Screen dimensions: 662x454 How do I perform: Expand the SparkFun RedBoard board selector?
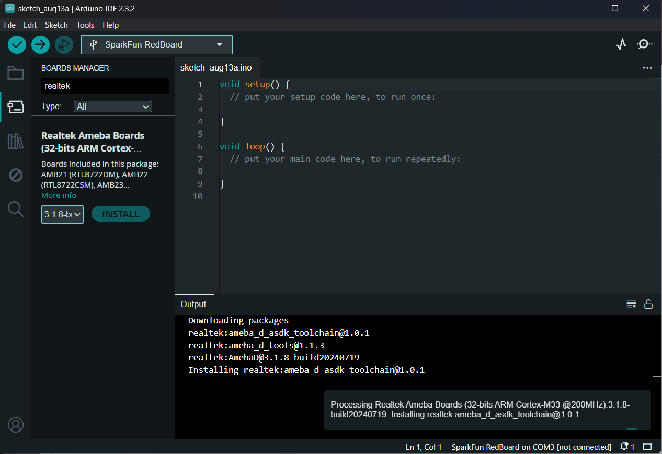click(x=157, y=45)
